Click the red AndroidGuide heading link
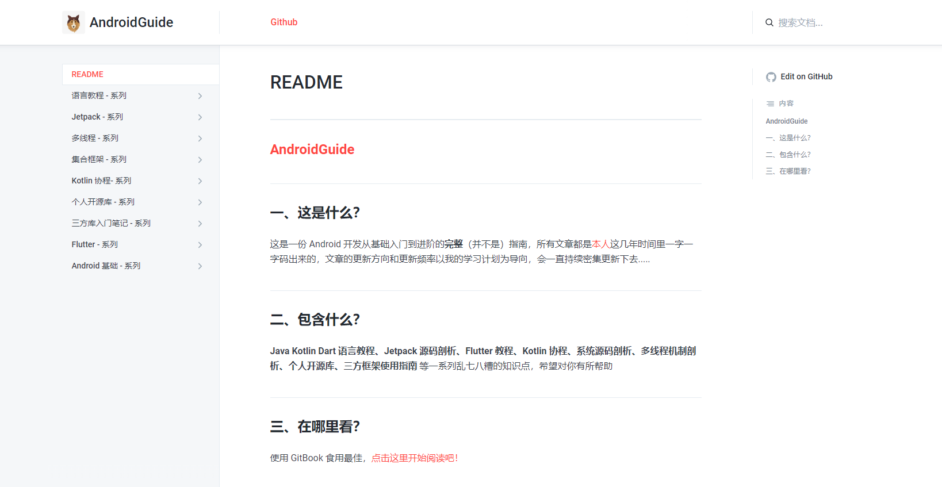Screen dimensions: 942x487 click(312, 149)
